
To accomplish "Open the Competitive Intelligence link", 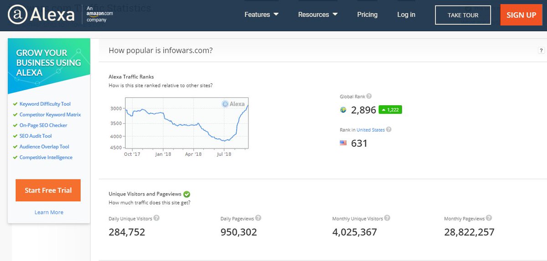I will [x=46, y=157].
